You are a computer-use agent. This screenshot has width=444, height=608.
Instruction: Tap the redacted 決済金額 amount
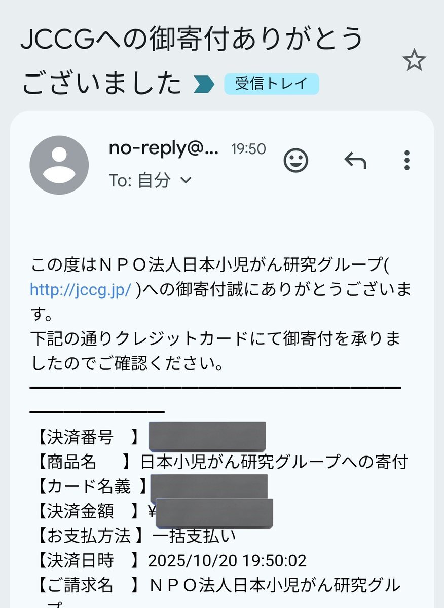[214, 512]
